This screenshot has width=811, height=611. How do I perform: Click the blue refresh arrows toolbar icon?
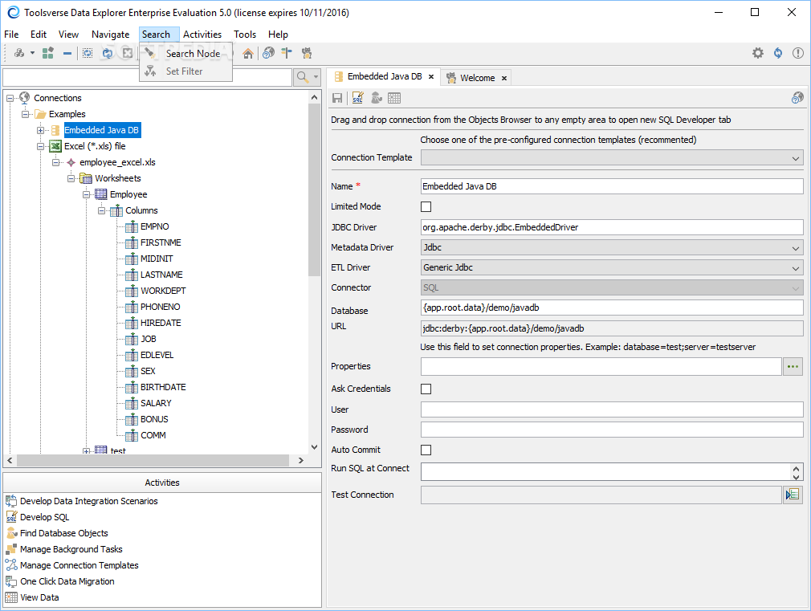tap(107, 53)
